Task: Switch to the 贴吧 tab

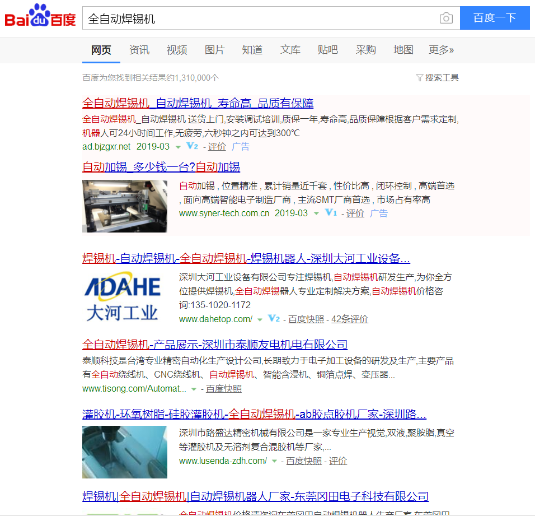Action: 327,50
